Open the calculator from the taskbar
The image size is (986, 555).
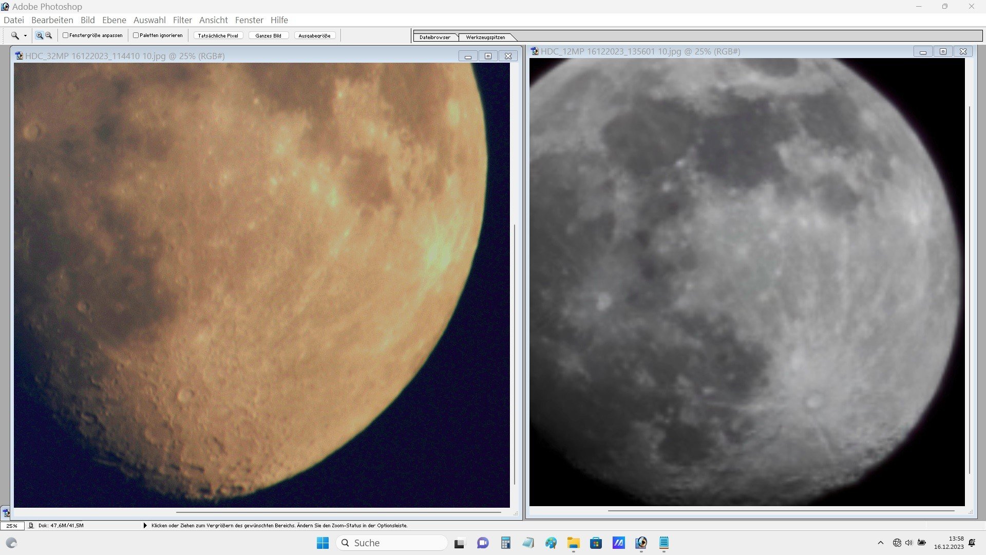coord(506,543)
